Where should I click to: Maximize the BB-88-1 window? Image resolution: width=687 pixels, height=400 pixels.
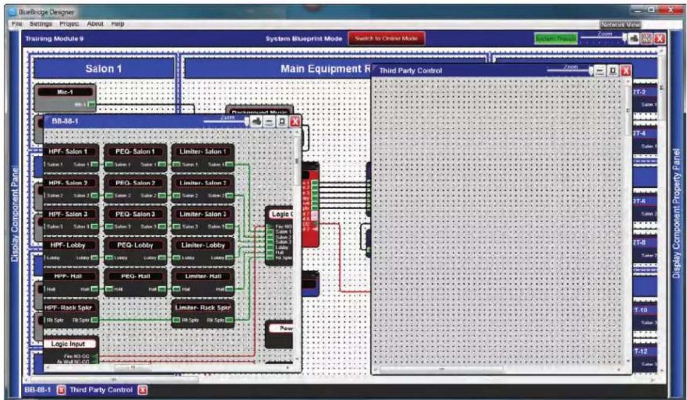click(x=282, y=121)
